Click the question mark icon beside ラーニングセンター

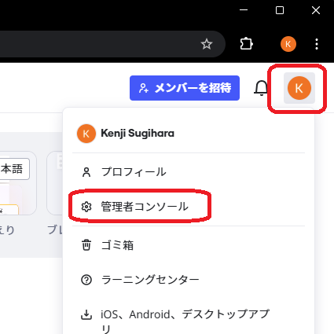click(x=86, y=280)
